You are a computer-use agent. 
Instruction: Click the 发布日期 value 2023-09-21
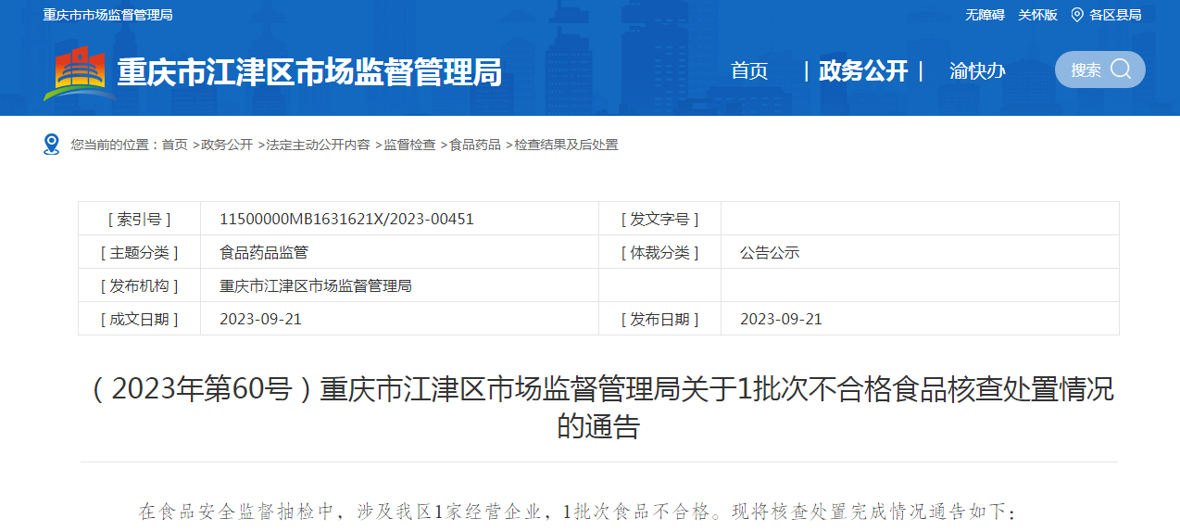point(781,320)
